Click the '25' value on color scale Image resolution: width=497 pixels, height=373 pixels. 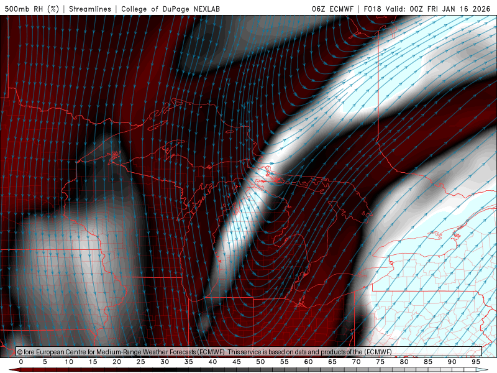click(141, 362)
